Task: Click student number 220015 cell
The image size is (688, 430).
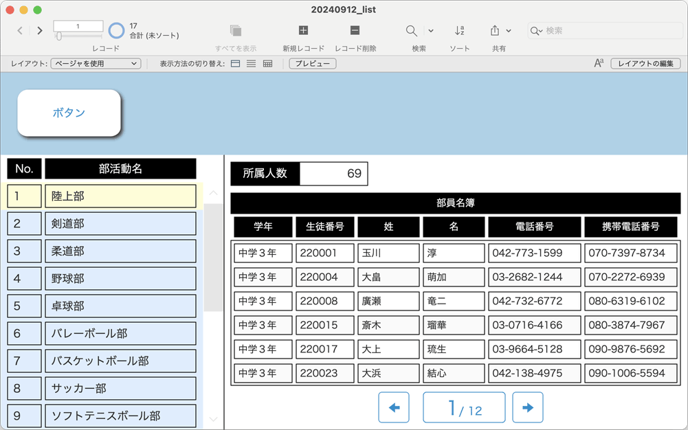Action: click(x=324, y=325)
